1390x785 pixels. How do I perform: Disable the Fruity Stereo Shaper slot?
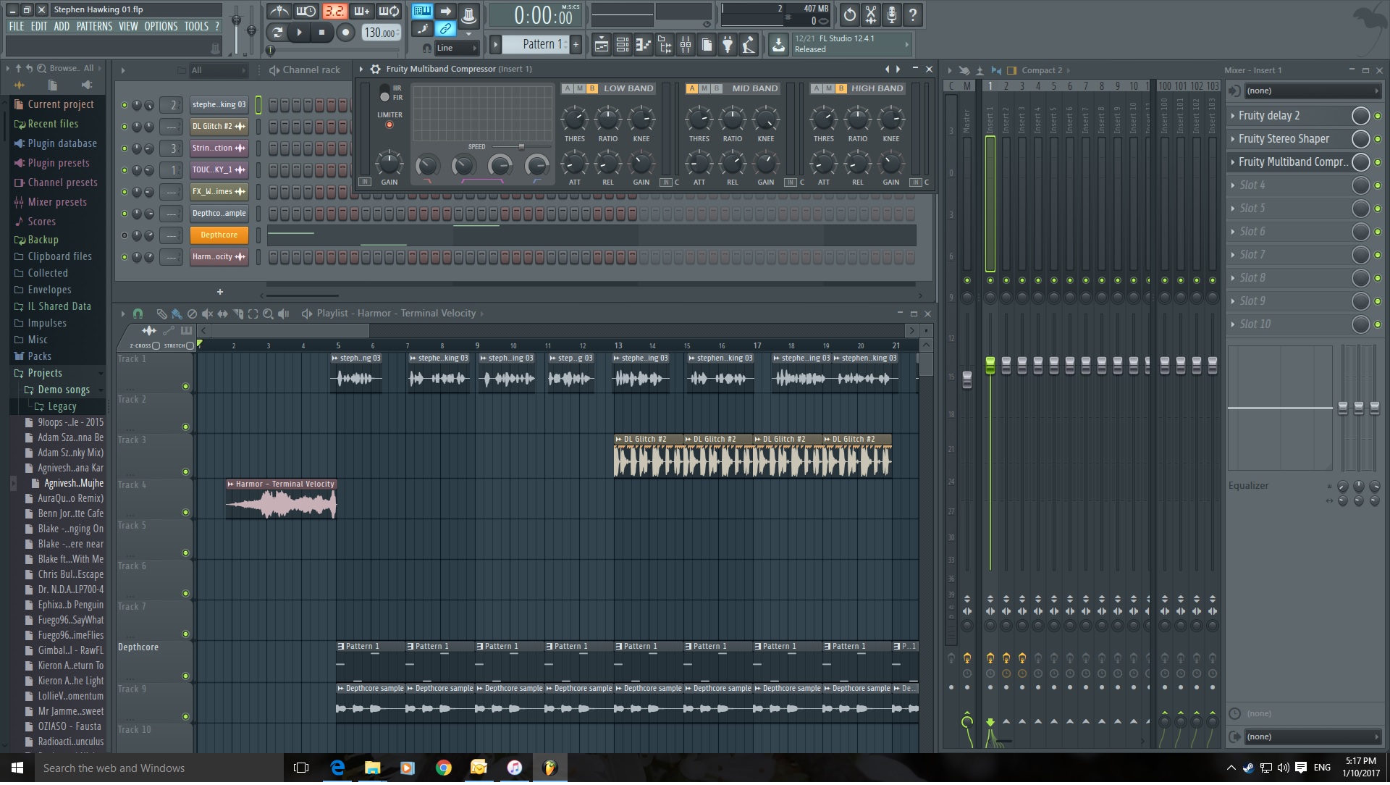click(1378, 139)
